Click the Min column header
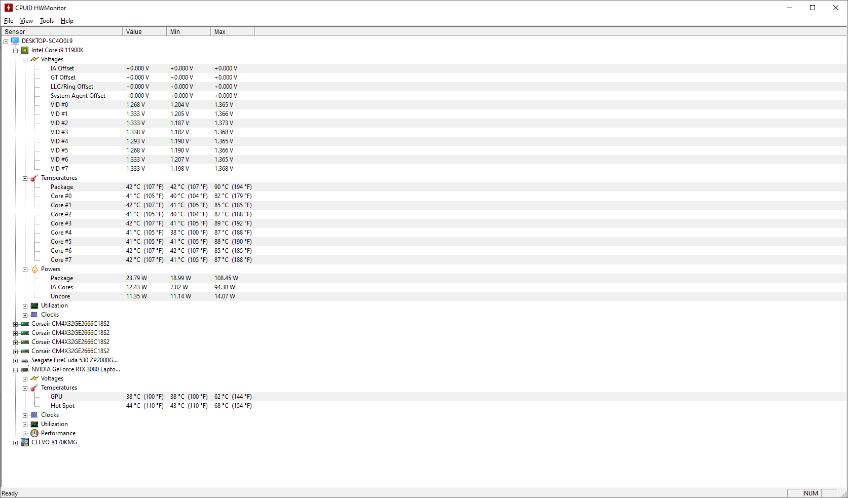 pos(189,31)
